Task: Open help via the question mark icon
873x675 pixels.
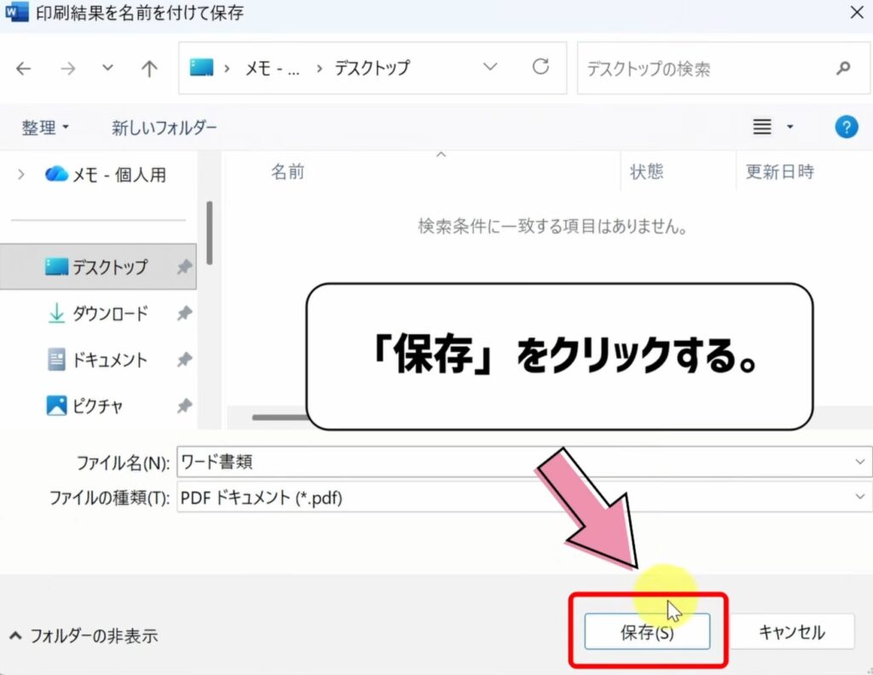Action: (846, 126)
